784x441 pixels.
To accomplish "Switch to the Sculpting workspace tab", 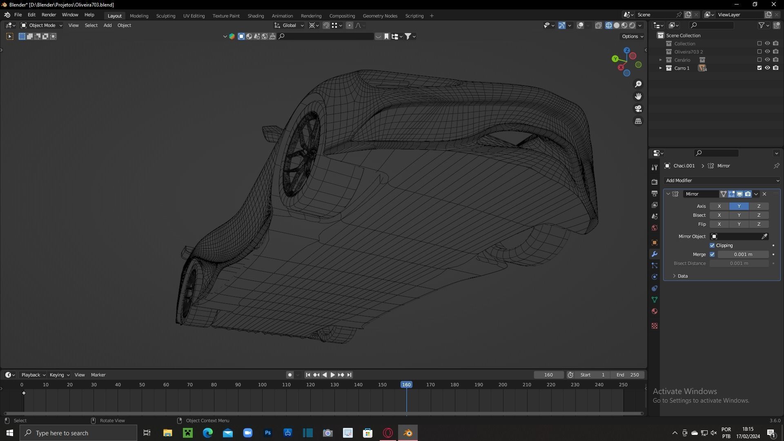I will coord(165,16).
